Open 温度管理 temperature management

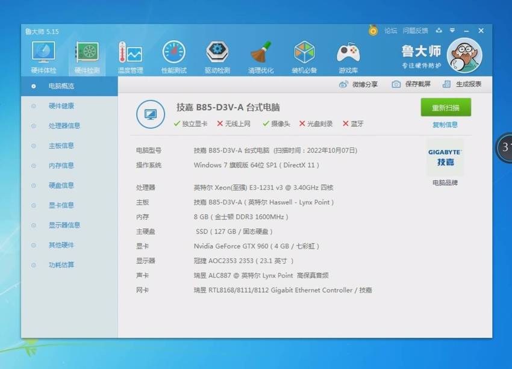coord(130,57)
